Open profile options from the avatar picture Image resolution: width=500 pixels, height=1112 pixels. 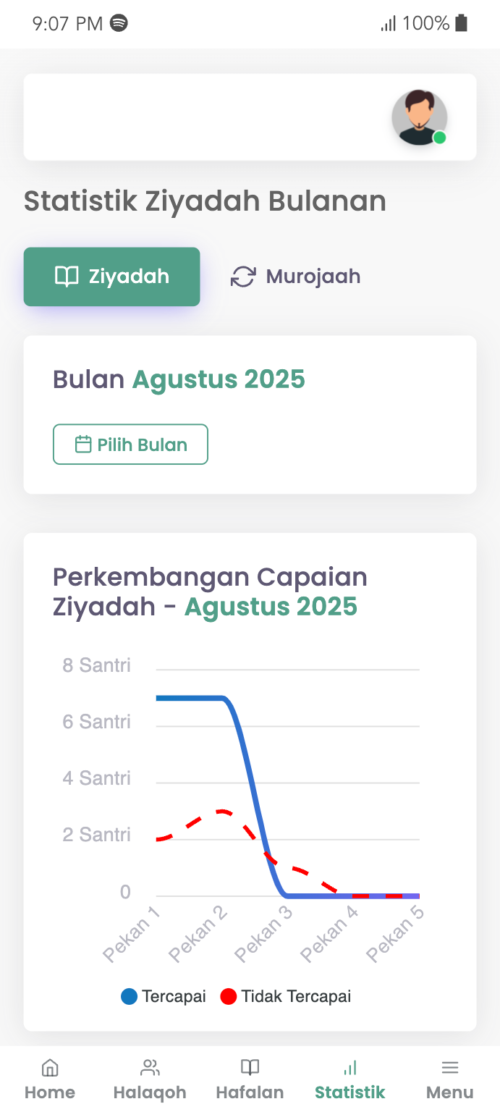point(420,117)
